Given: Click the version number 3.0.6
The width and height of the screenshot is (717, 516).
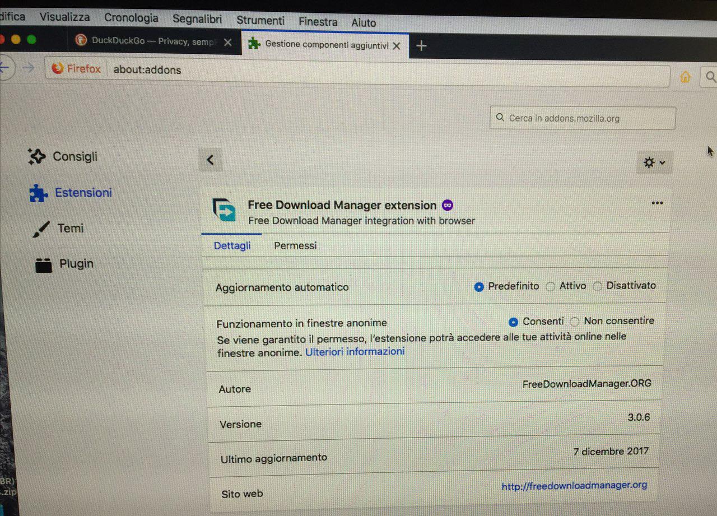Looking at the screenshot, I should tap(639, 418).
